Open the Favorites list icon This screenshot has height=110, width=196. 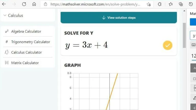click(171, 4)
